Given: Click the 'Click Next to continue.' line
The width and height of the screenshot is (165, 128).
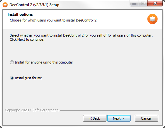Looking at the screenshot, I should (x=27, y=39).
